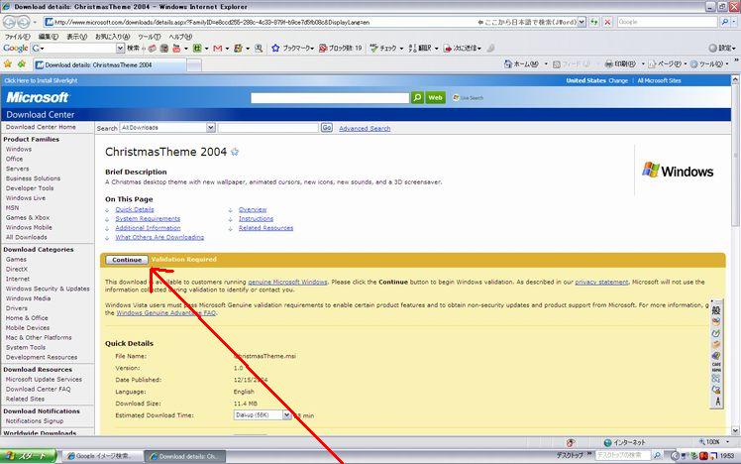This screenshot has width=741, height=464.
Task: Click the Translate '翻訳' toolbar button
Action: coord(420,49)
